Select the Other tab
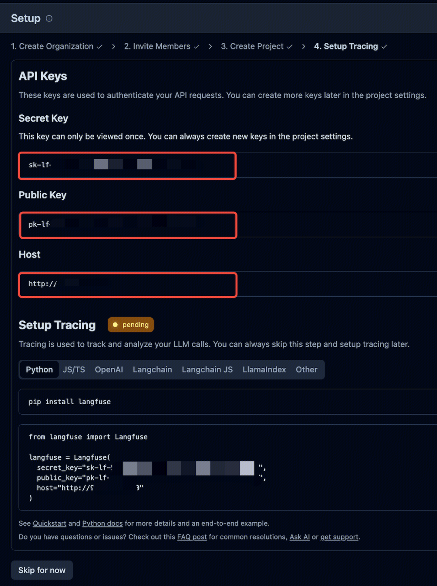Screen dimensions: 437x586 306,369
